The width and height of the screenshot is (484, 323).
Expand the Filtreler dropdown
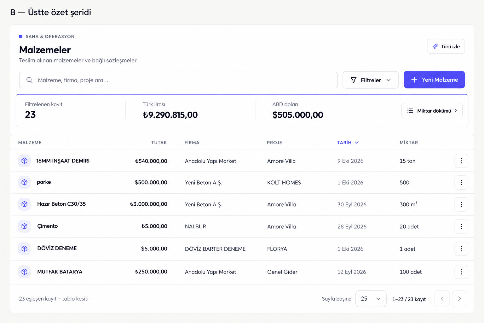(371, 80)
